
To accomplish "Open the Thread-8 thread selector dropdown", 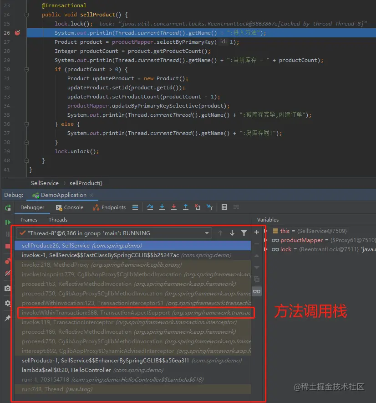I will pos(114,233).
